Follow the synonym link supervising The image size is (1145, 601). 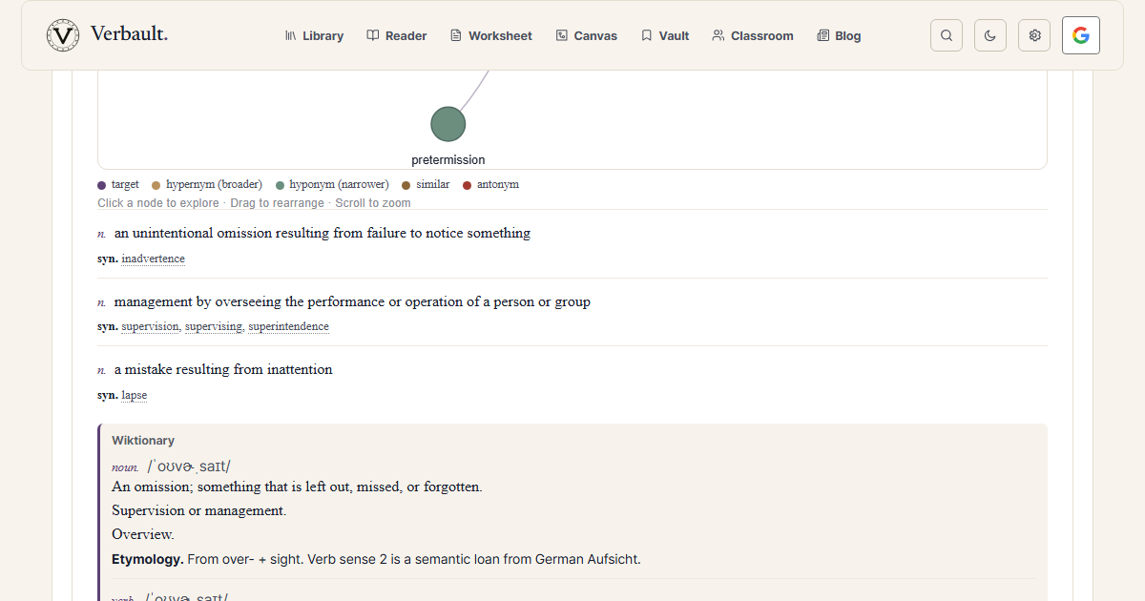(214, 326)
